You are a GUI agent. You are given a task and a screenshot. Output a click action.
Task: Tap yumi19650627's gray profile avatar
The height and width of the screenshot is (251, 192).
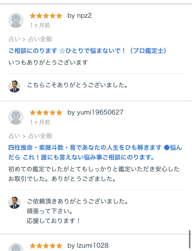click(x=16, y=117)
